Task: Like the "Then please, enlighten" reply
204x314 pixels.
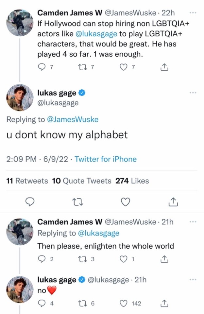Action: [x=123, y=259]
